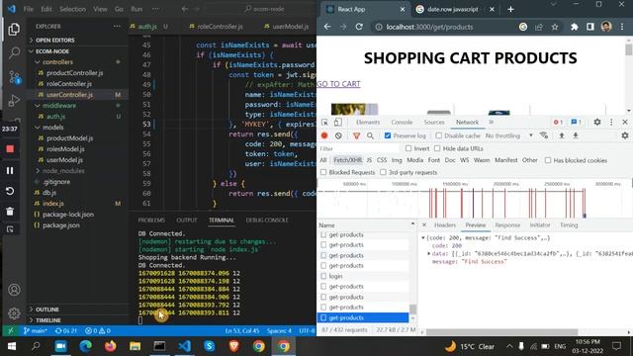This screenshot has height=356, width=633.
Task: Stop recording the network log
Action: (x=324, y=135)
